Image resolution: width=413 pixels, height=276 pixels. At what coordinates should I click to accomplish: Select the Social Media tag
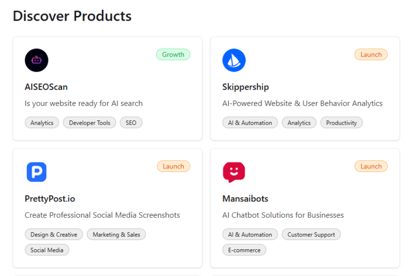[47, 250]
